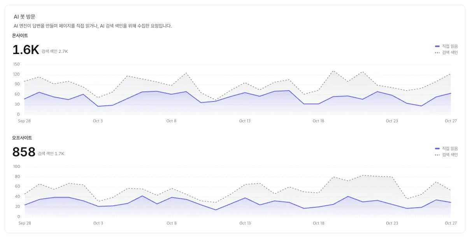Toggle 직접 읽음 legend in 온사이트 chart
Viewport: 470px width, 238px height.
pos(446,46)
